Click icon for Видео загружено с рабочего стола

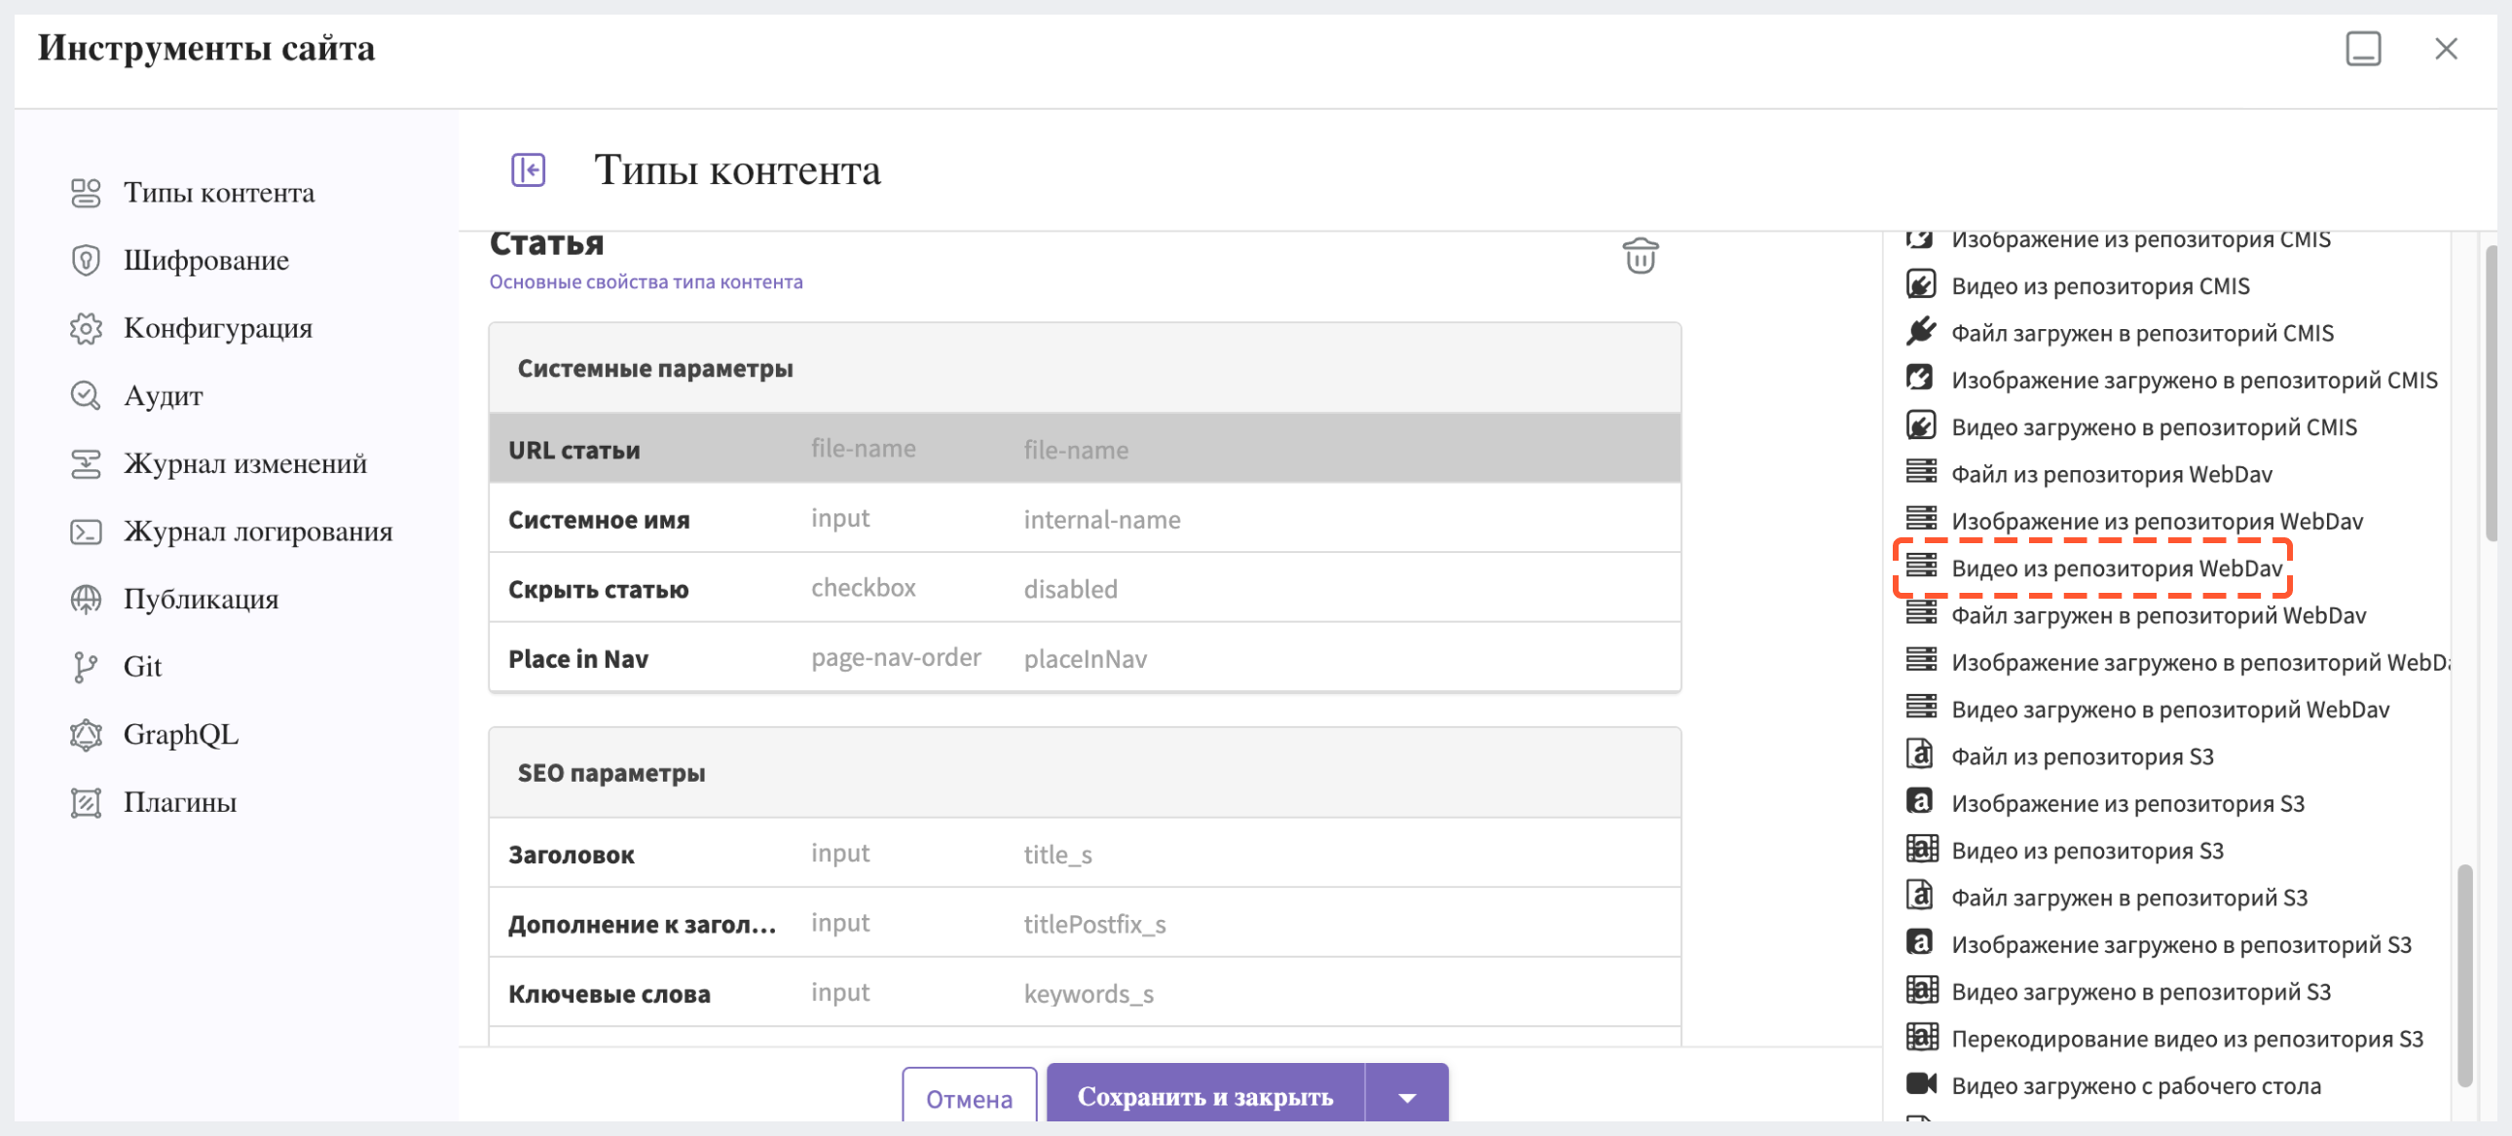click(x=1921, y=1083)
